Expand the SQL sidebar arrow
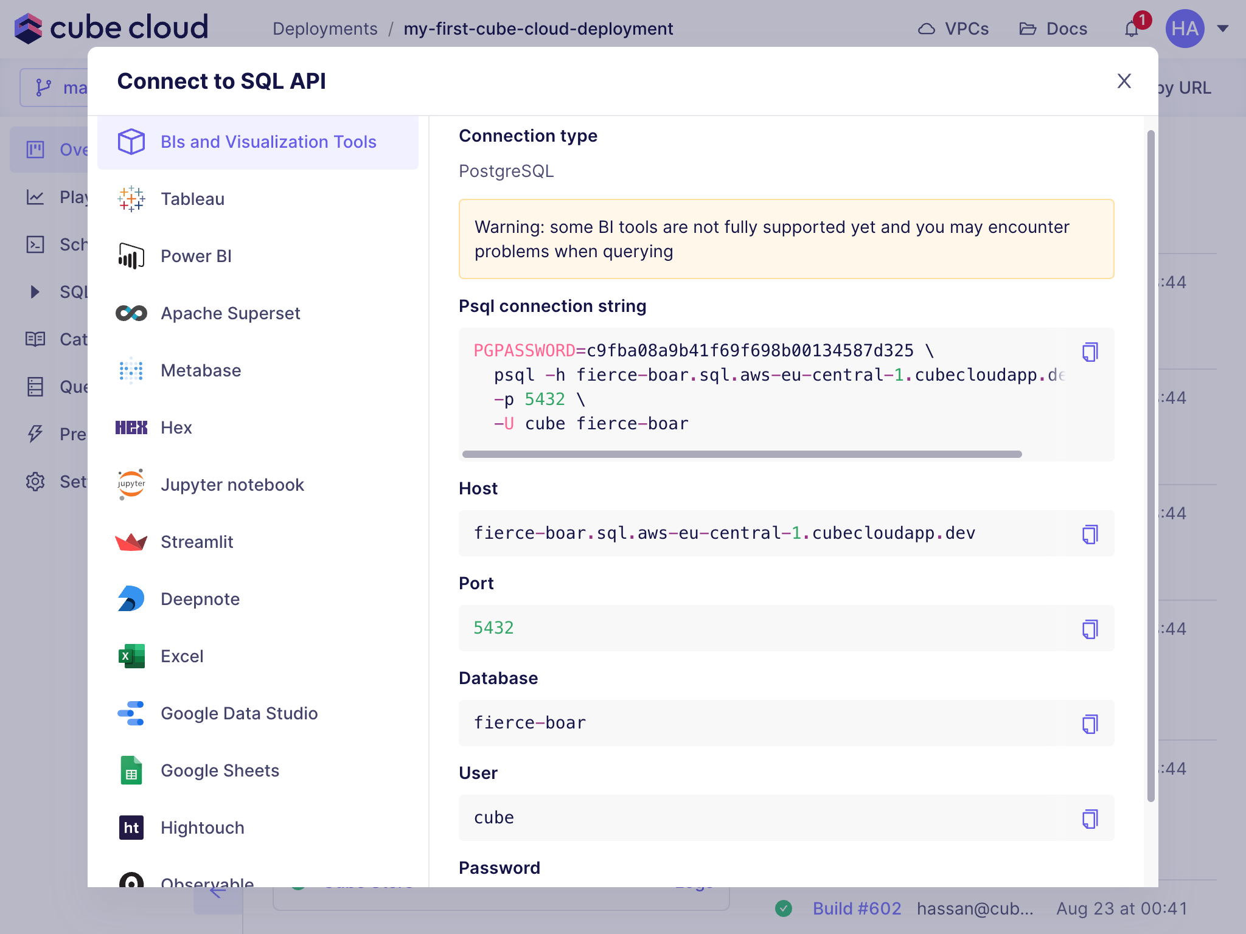Image resolution: width=1246 pixels, height=934 pixels. point(35,292)
